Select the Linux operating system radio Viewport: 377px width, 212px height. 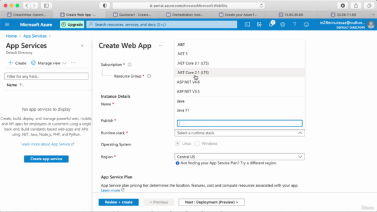pyautogui.click(x=177, y=144)
